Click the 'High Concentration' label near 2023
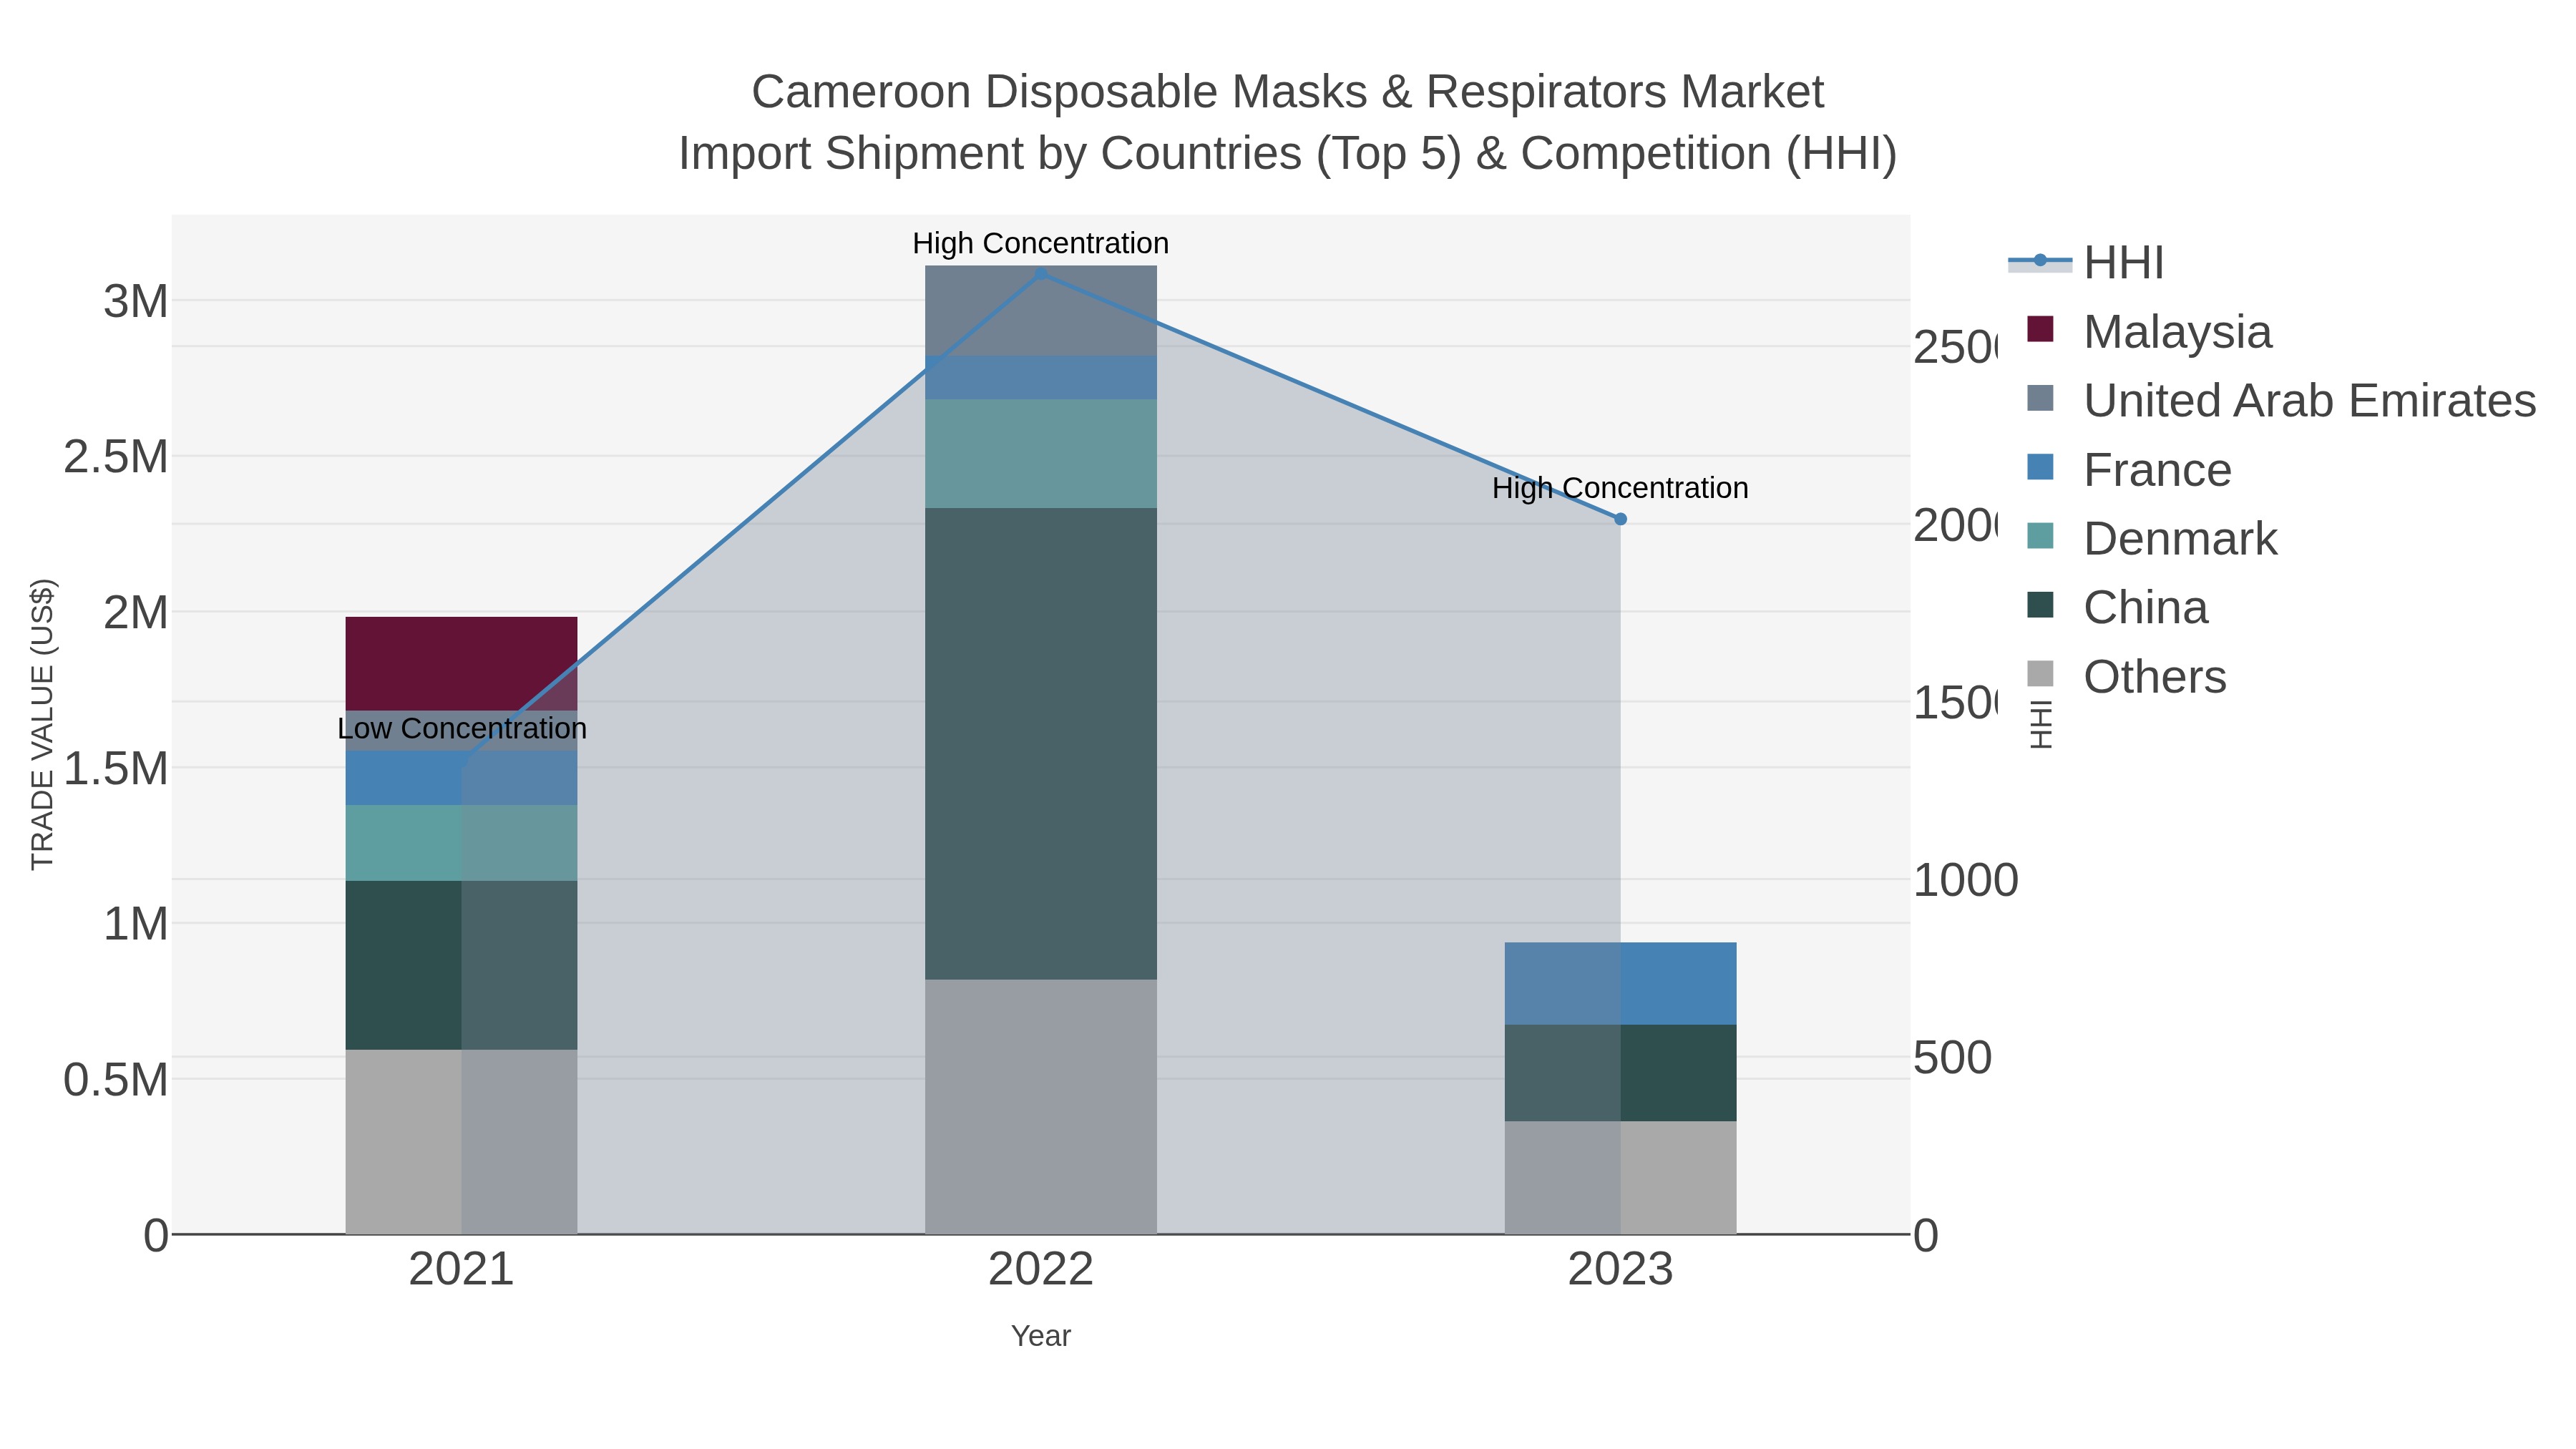 click(1621, 488)
